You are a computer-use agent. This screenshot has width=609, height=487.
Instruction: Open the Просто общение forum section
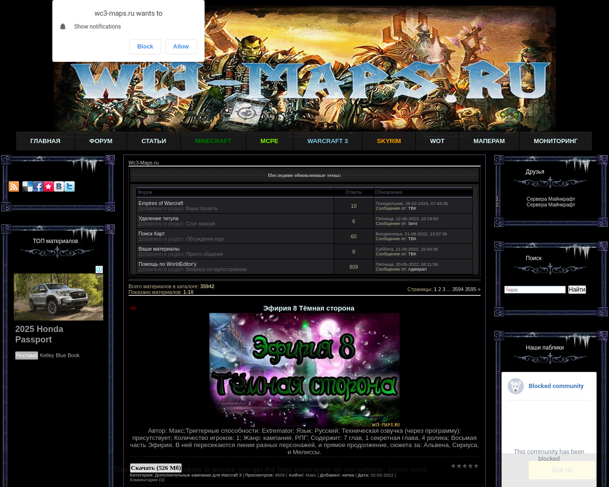[205, 254]
